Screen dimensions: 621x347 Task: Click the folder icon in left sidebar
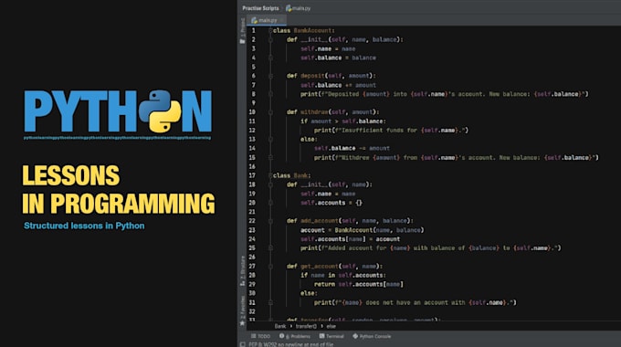coord(242,42)
